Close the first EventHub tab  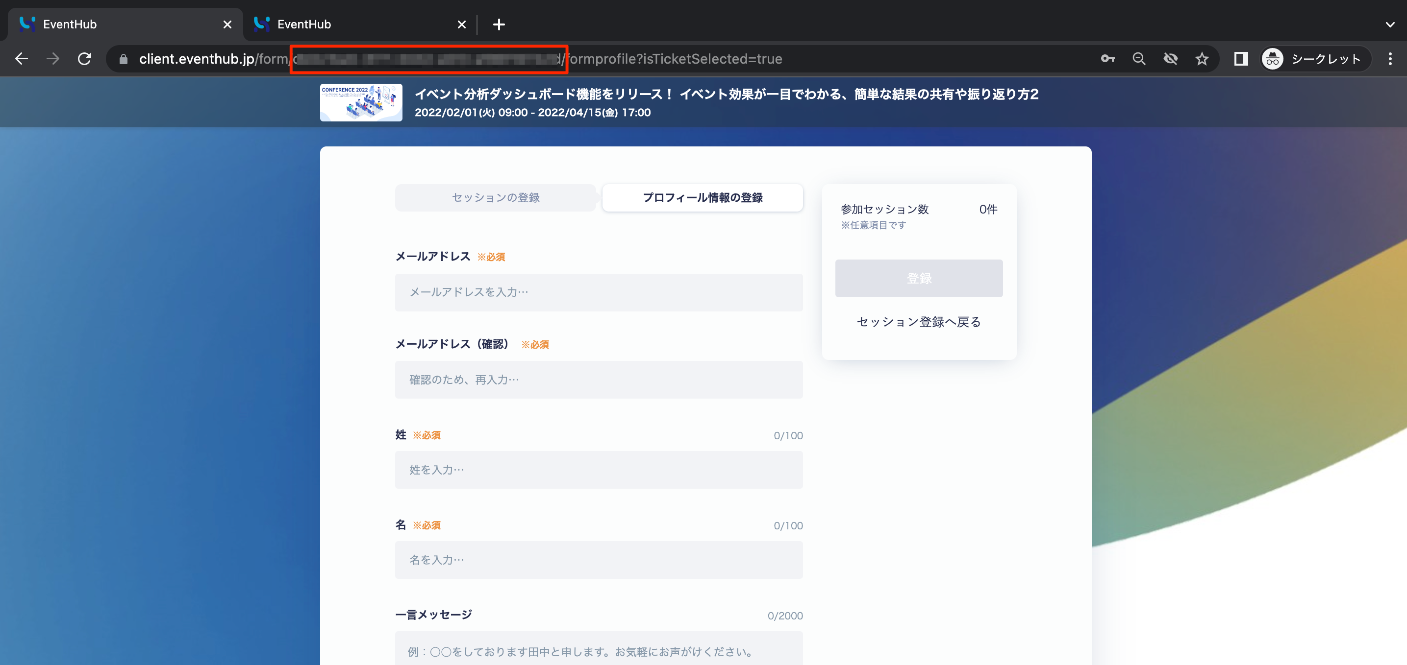coord(227,24)
